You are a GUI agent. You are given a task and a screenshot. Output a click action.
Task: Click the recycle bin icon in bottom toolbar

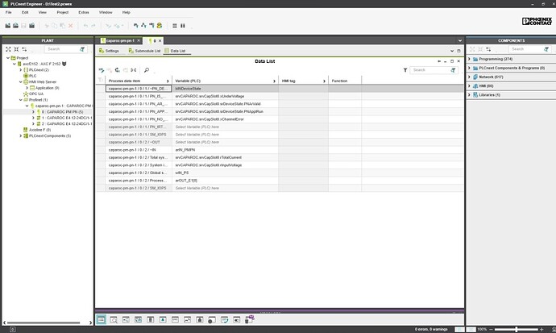pyautogui.click(x=249, y=319)
